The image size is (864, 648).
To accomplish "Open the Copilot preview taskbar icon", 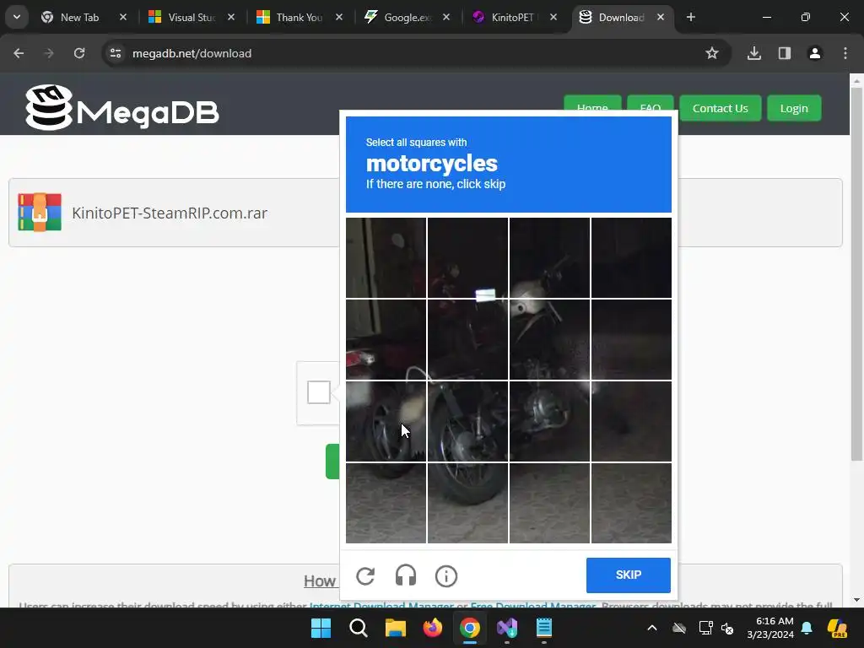I will coord(837,628).
